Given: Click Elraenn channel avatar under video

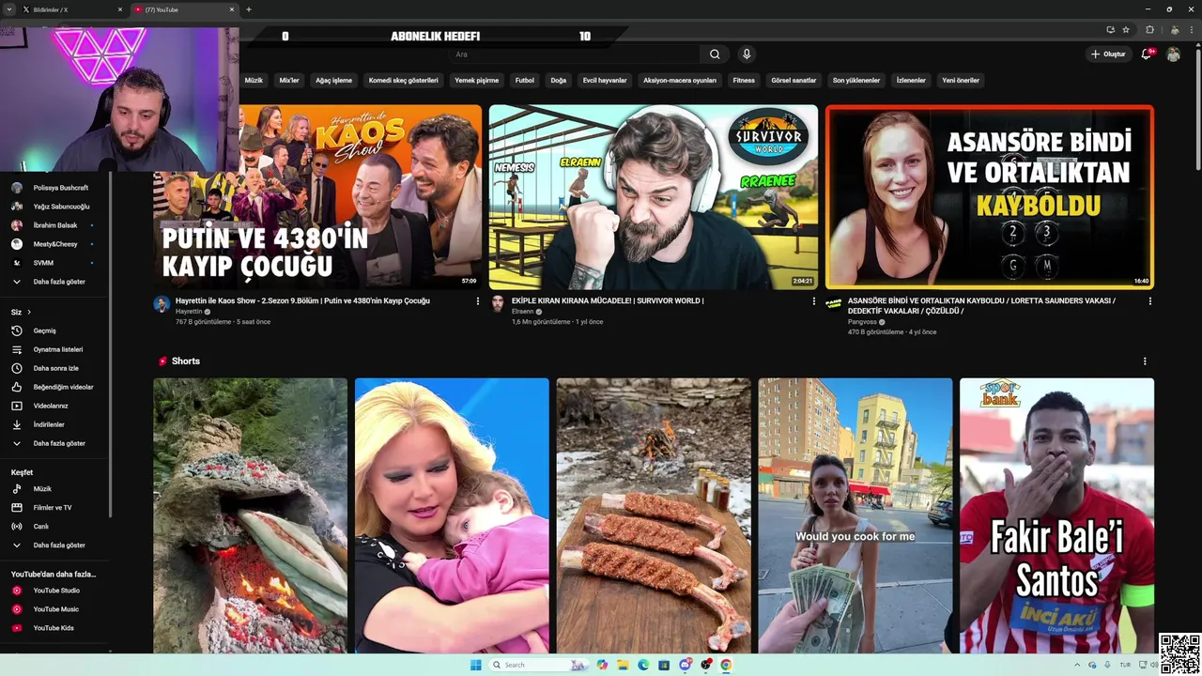Looking at the screenshot, I should pos(497,304).
